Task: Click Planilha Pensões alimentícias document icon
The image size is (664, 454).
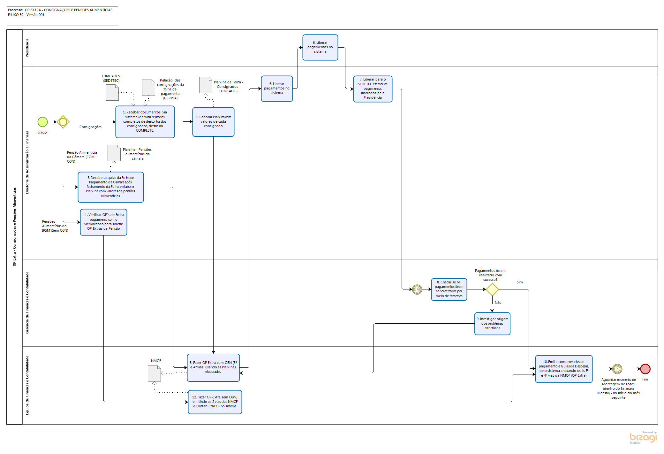Action: click(x=114, y=153)
